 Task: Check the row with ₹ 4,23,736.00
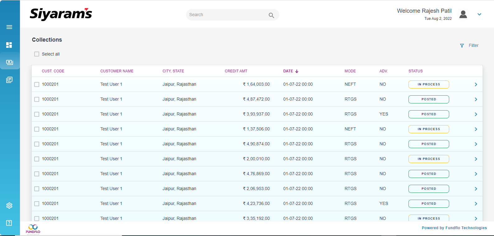[x=37, y=204]
